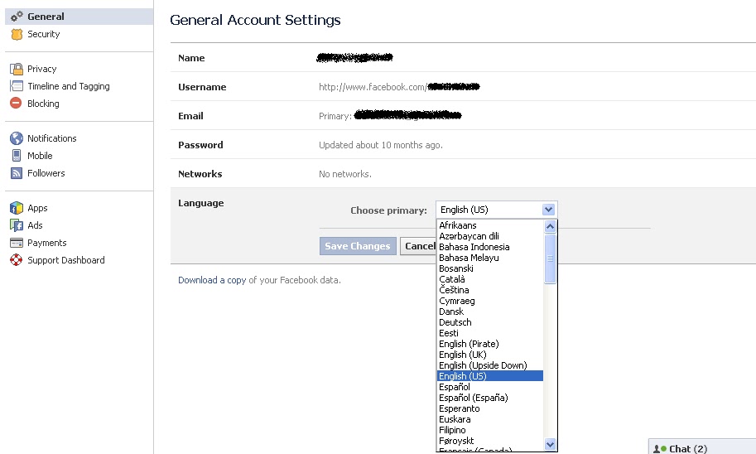Click the Notifications globe icon
The width and height of the screenshot is (756, 454).
17,138
